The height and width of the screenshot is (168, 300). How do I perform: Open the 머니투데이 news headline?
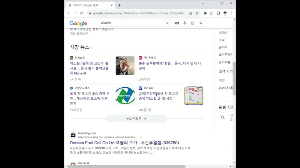pos(170,66)
